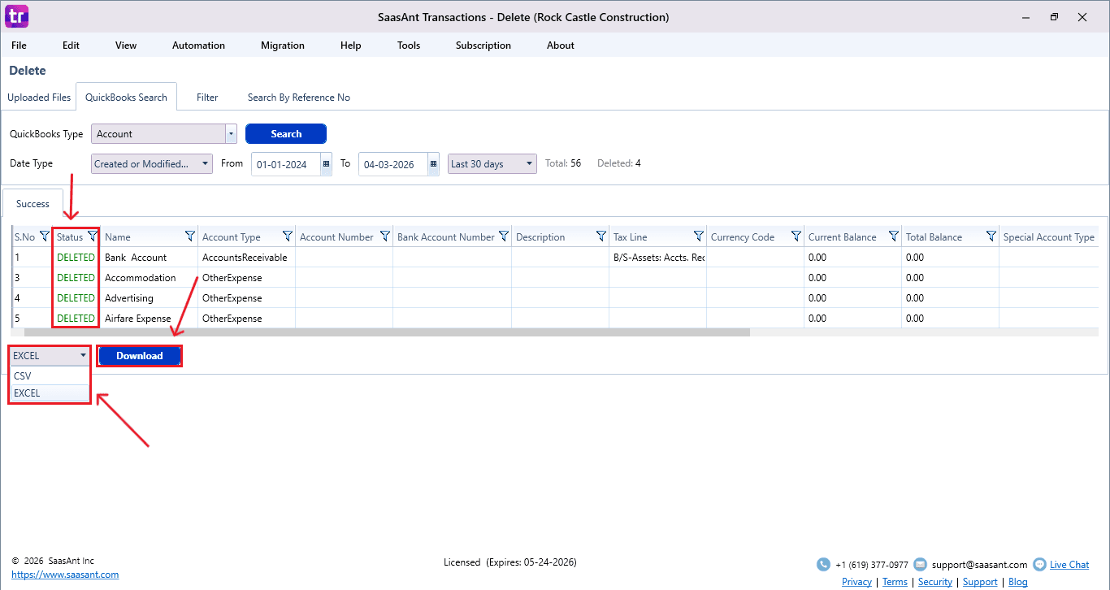Open the Live Chat link

[1069, 565]
